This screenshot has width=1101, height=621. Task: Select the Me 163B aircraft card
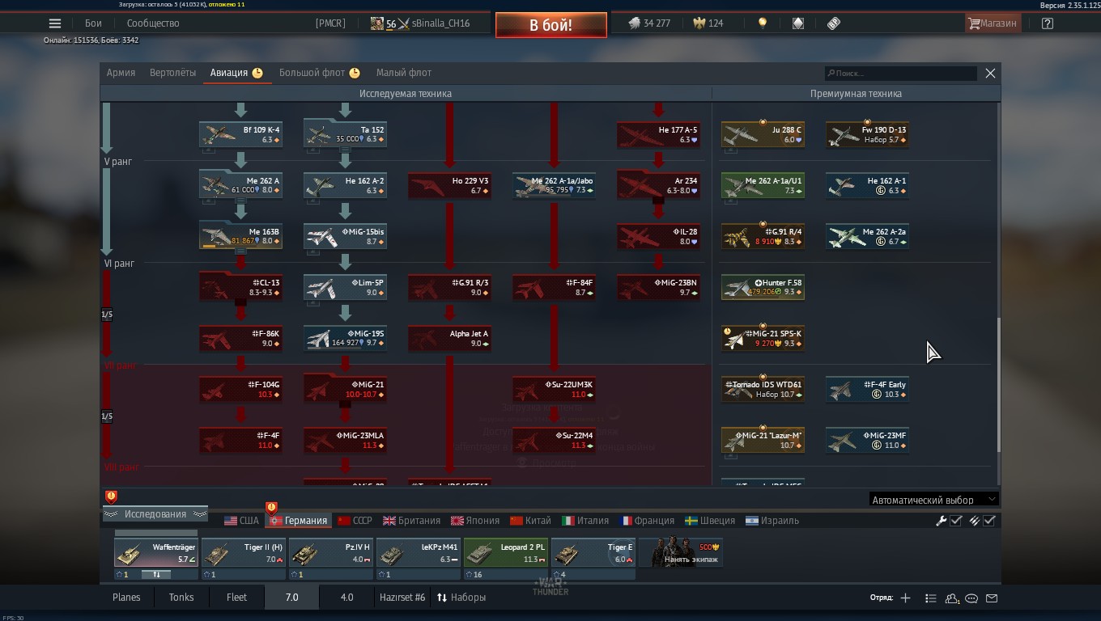coord(240,236)
